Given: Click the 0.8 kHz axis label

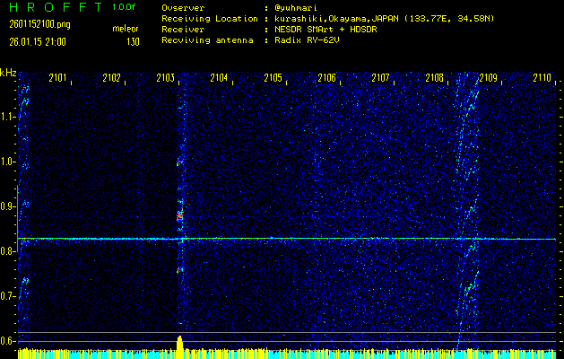Looking at the screenshot, I should tap(6, 251).
